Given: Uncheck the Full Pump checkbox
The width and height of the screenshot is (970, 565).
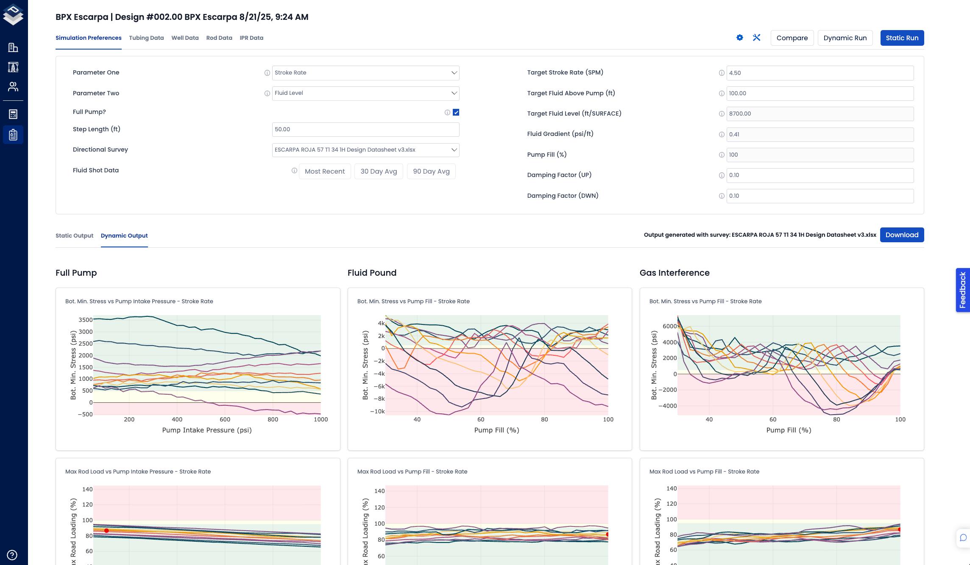Looking at the screenshot, I should (456, 112).
